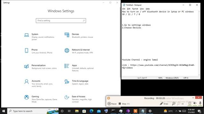This screenshot has height=114, width=204.
Task: Click "100%" zoom in Notepad status bar
Action: (x=160, y=78)
